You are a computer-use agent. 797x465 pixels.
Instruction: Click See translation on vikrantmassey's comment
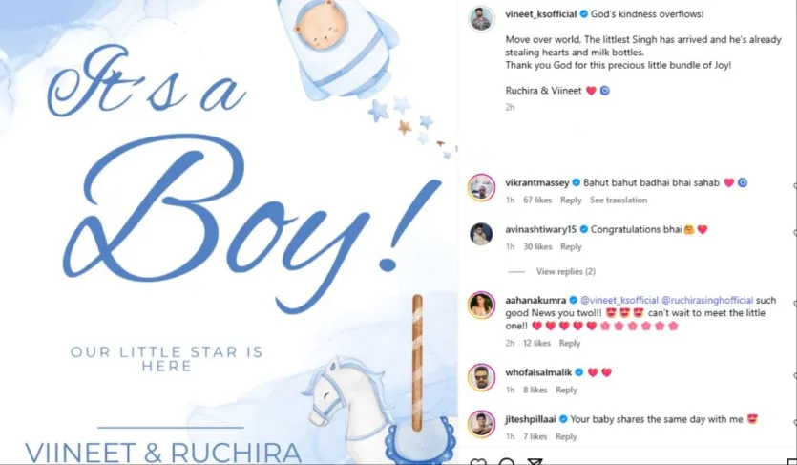(619, 201)
